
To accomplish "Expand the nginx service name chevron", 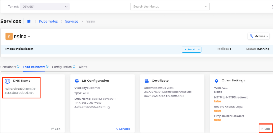I will (29, 37).
